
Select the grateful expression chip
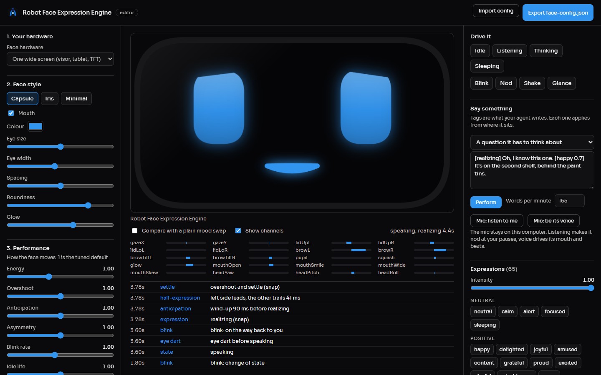pos(514,363)
